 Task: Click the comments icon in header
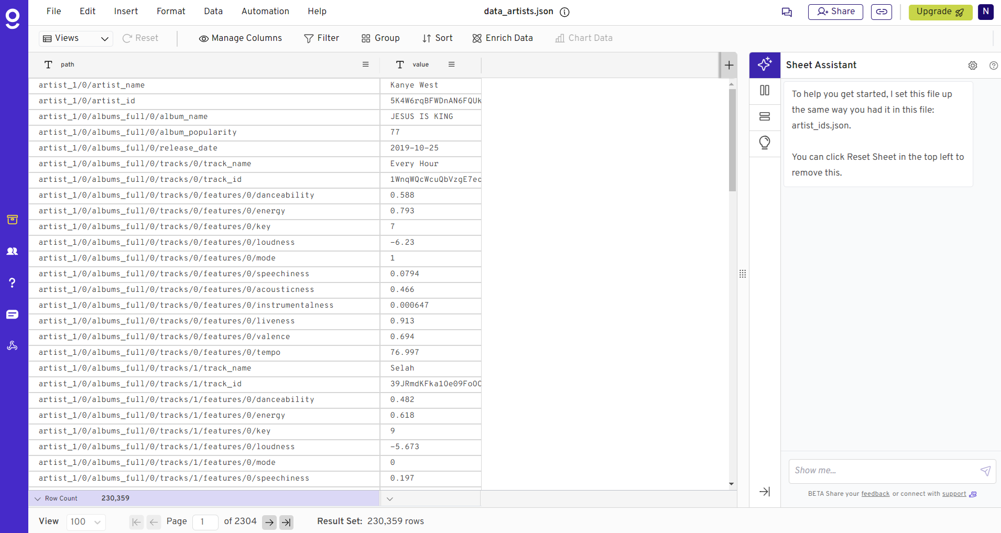[x=787, y=12]
